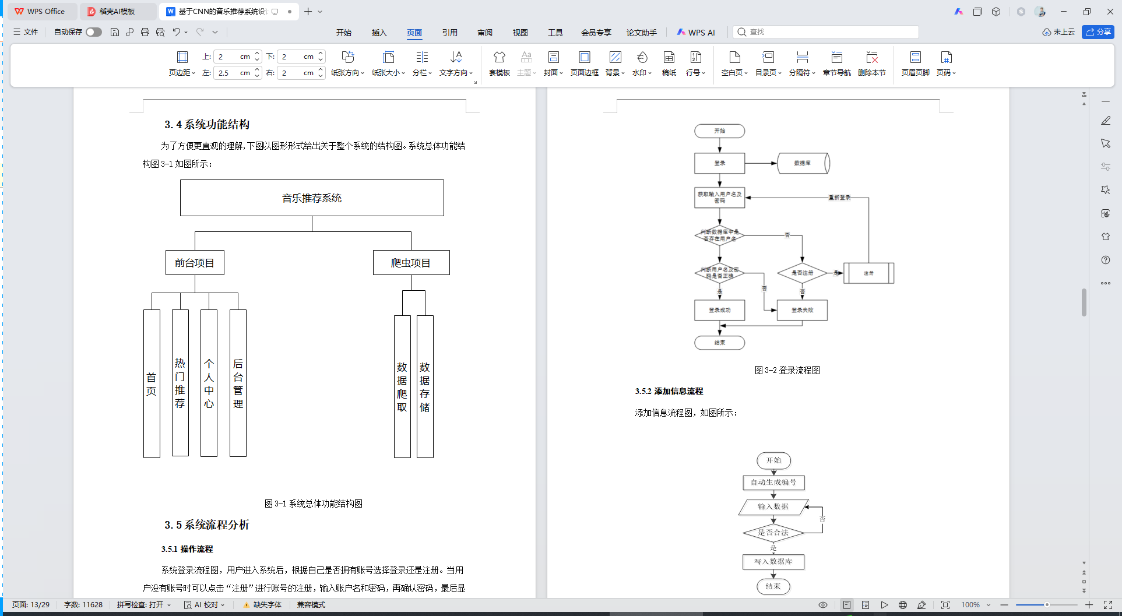Screen dimensions: 1122x616
Task: Expand the quick access toolbar customize arrow
Action: pos(215,32)
